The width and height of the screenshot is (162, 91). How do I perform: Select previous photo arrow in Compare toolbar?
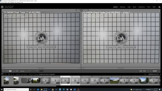coord(148,71)
